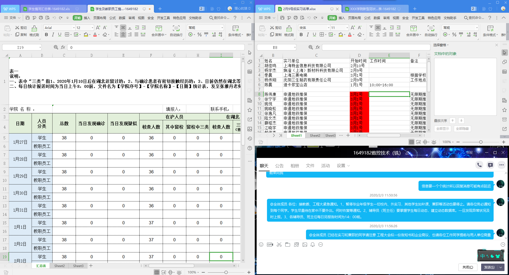Viewport: 509px width, 275px height.
Task: Switch to 相册 tab in chat
Action: [295, 166]
